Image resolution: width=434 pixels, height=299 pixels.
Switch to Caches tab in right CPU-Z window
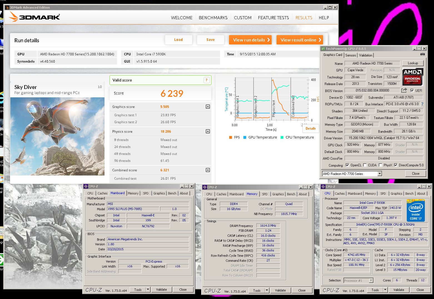pyautogui.click(x=340, y=194)
